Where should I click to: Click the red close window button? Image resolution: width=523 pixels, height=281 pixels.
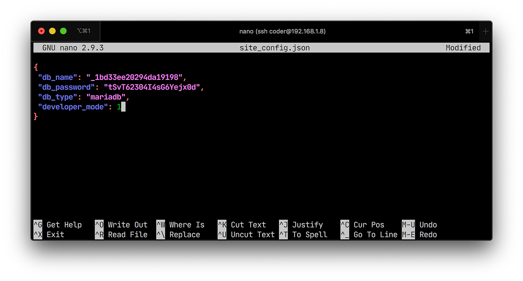tap(41, 31)
